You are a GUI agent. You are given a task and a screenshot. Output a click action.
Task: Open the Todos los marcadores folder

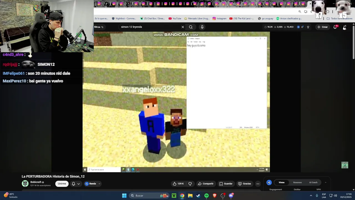(339, 19)
